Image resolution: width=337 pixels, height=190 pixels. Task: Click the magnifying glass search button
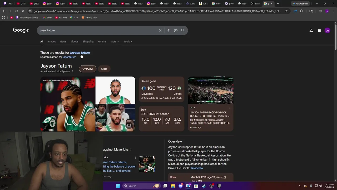[183, 30]
